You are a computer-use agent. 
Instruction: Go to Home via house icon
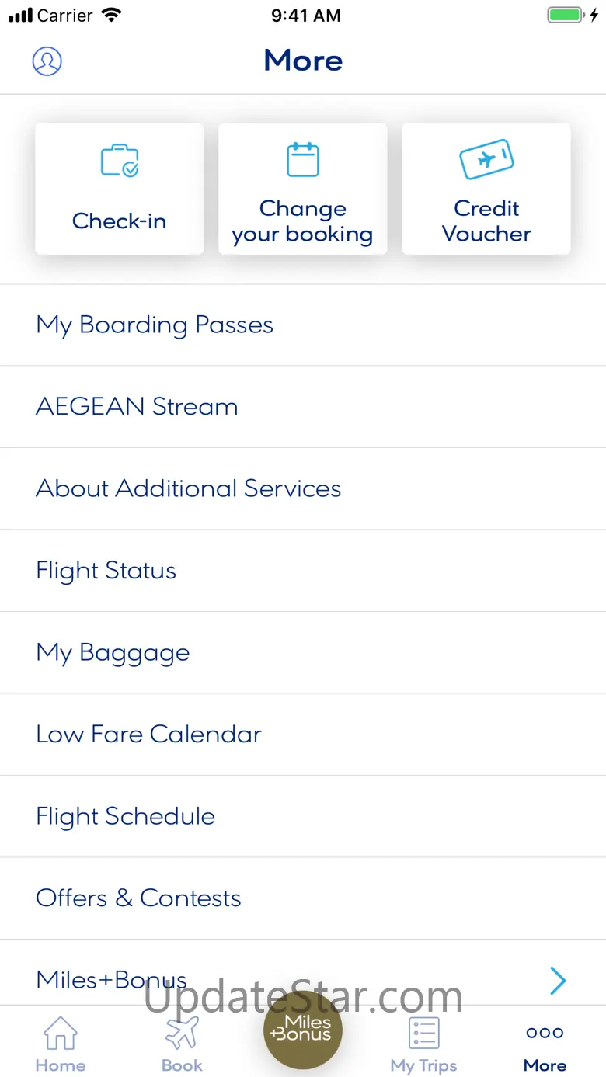[x=61, y=1034]
